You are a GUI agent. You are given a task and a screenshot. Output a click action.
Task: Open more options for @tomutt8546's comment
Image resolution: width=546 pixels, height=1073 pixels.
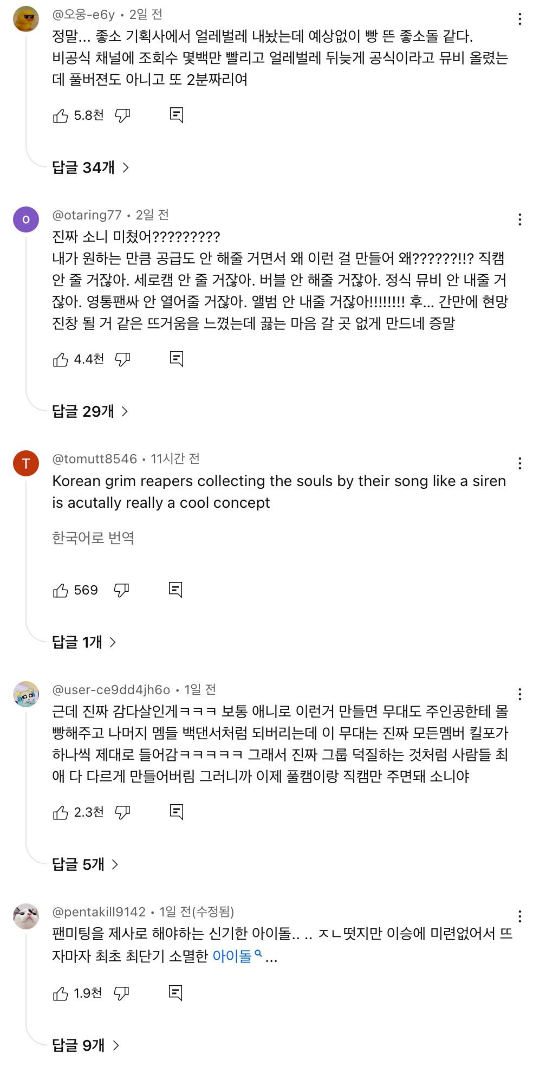pos(520,464)
